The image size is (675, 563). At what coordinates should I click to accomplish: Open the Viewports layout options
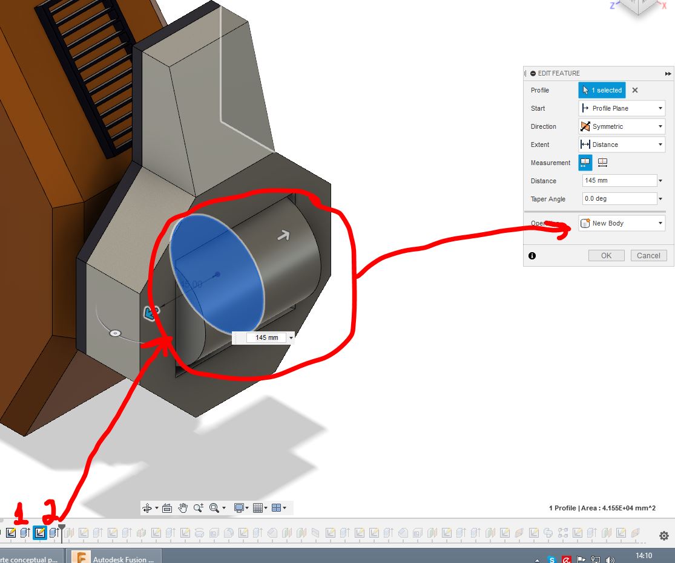pyautogui.click(x=276, y=508)
